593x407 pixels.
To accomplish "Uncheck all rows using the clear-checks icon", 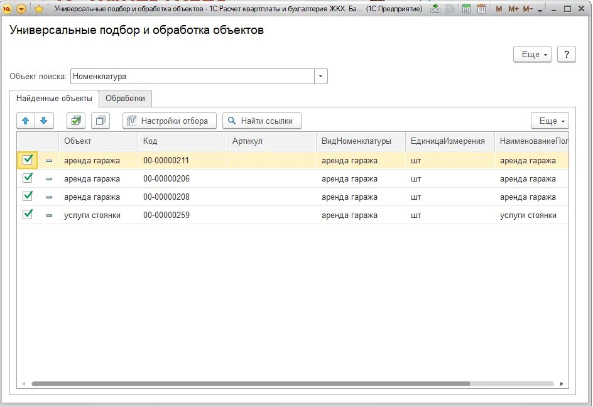I will [101, 121].
